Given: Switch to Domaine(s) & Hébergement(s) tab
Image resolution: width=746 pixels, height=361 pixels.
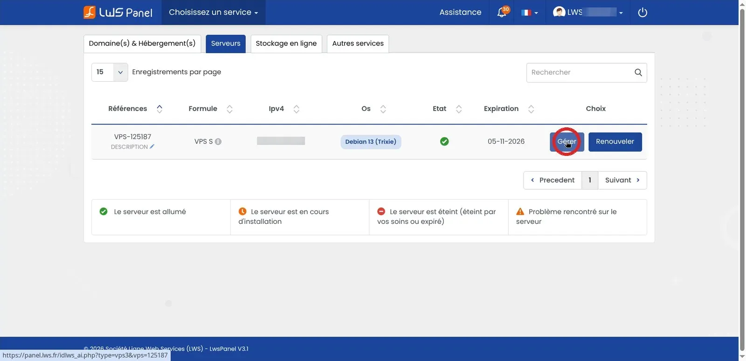Looking at the screenshot, I should pos(142,43).
